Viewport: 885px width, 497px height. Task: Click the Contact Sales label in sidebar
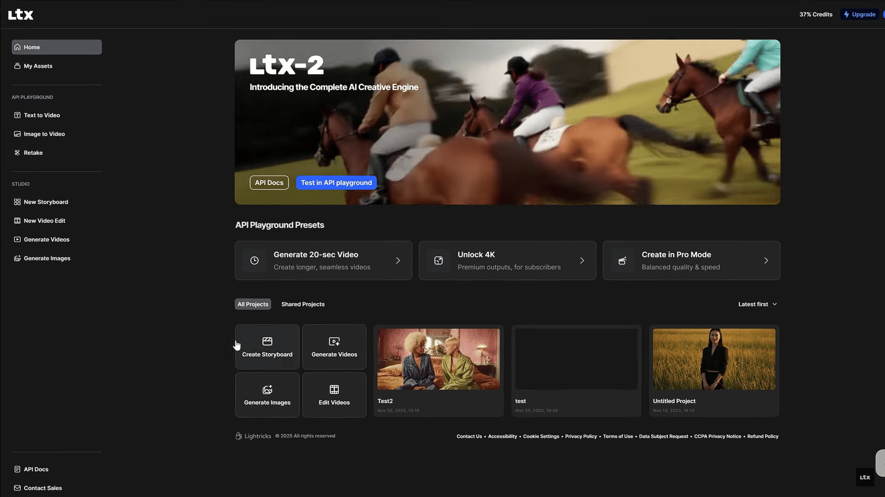point(43,488)
